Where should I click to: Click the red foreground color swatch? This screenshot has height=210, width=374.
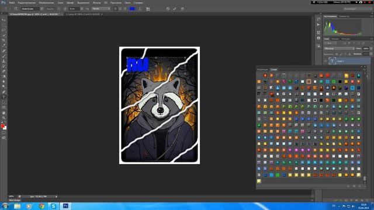click(2, 126)
